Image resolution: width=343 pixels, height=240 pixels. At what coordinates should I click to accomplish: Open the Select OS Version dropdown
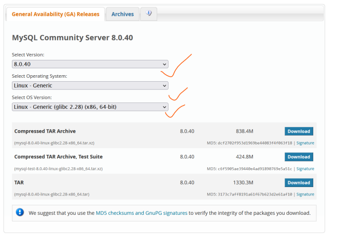(90, 107)
